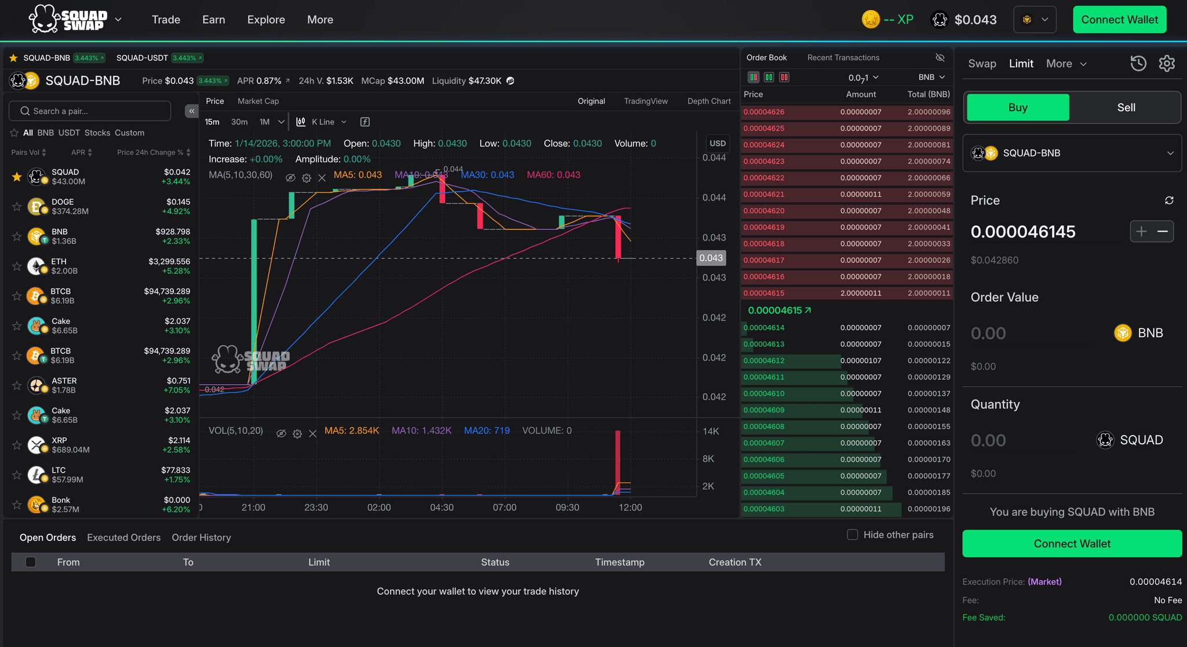
Task: Favorite the DOGE pair star
Action: pyautogui.click(x=17, y=206)
